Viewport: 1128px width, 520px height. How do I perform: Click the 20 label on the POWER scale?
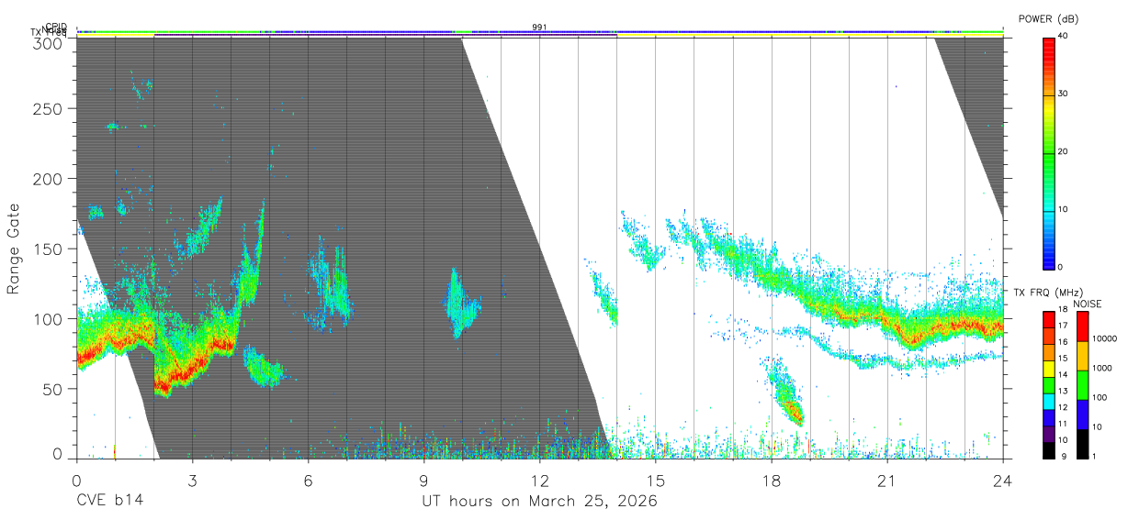(1064, 152)
